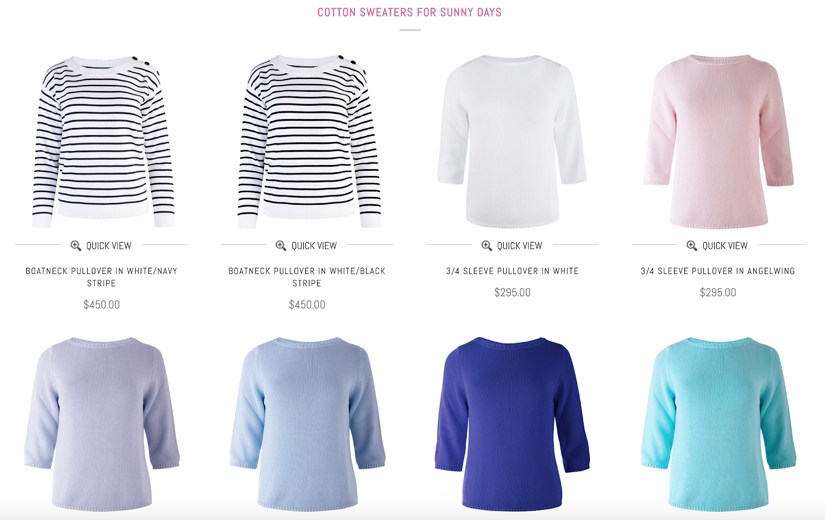Select the pale pink Angelwing sweater image
The height and width of the screenshot is (520, 825).
tap(718, 141)
